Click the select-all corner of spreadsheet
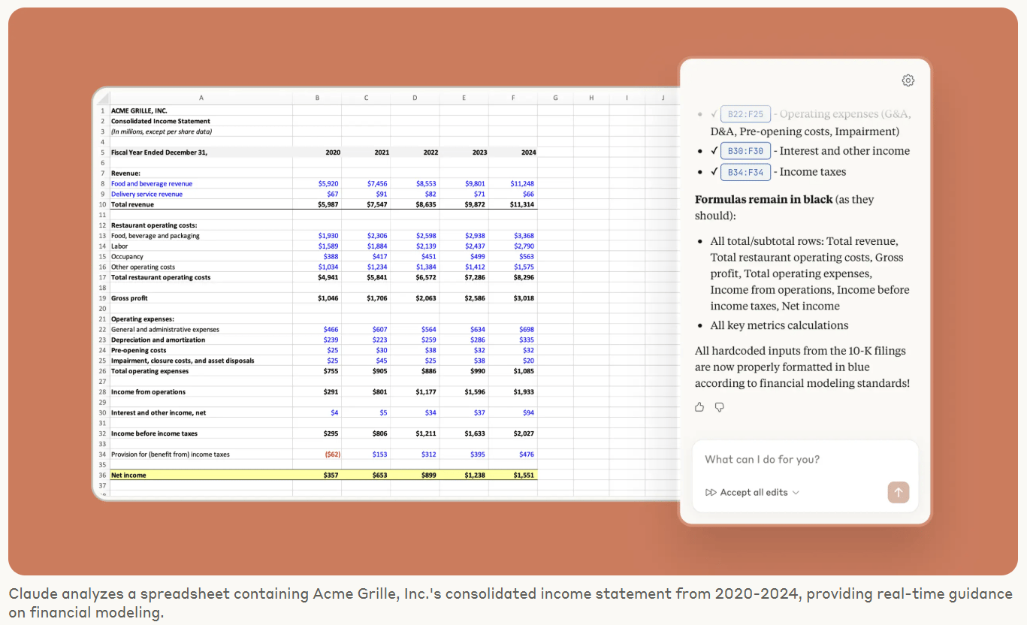 [x=101, y=98]
